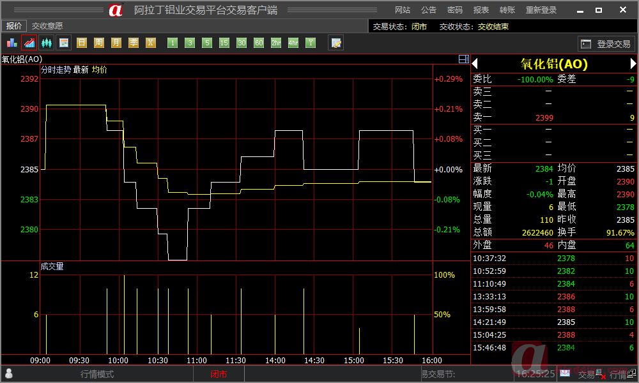639x383 pixels.
Task: Open the 公告 menu item
Action: [x=429, y=10]
